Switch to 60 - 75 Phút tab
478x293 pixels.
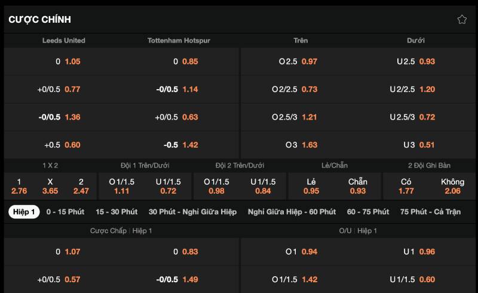[367, 212]
